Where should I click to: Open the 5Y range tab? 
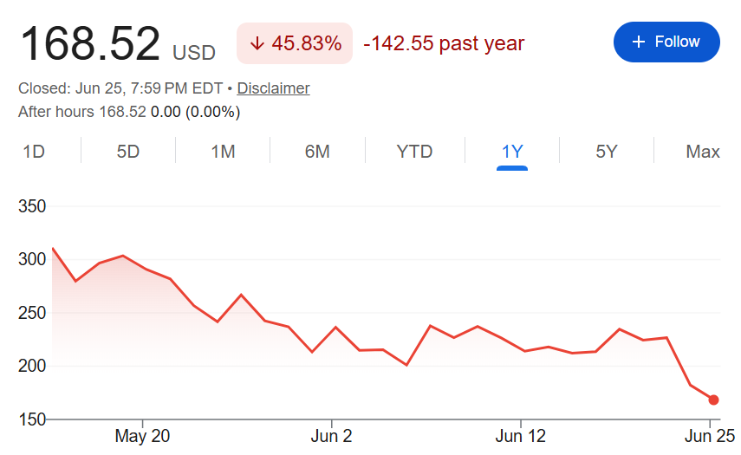[x=607, y=152]
